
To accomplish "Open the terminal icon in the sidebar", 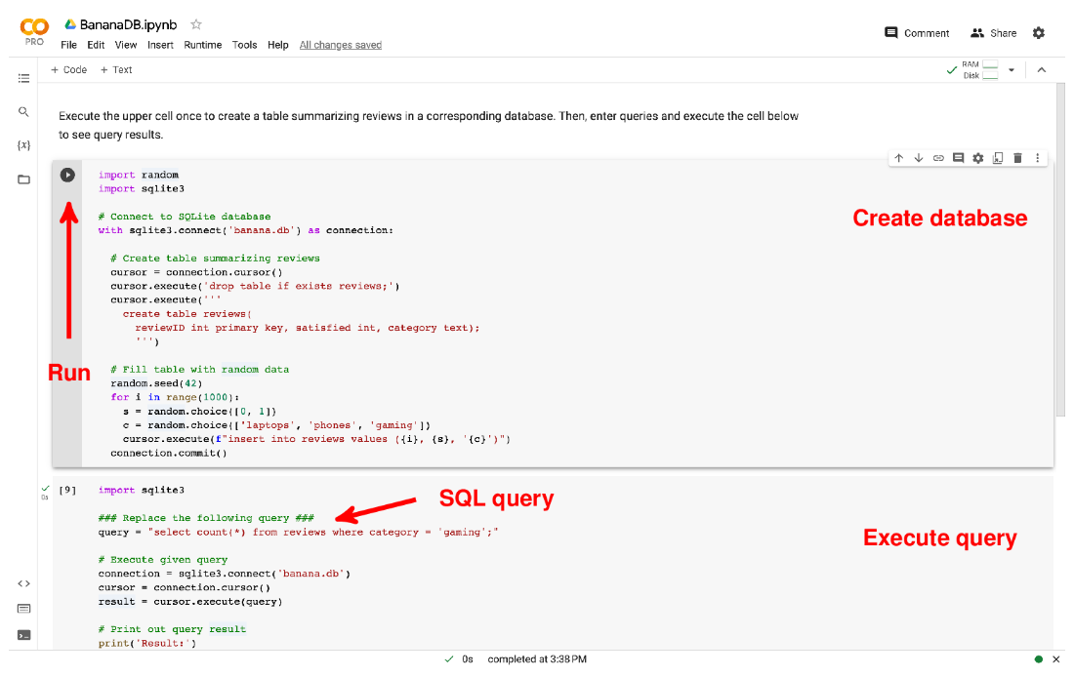I will click(24, 635).
